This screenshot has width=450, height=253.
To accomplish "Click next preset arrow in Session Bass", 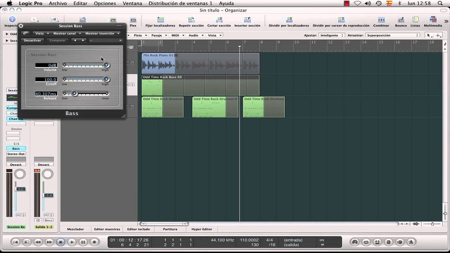I will tap(83, 40).
